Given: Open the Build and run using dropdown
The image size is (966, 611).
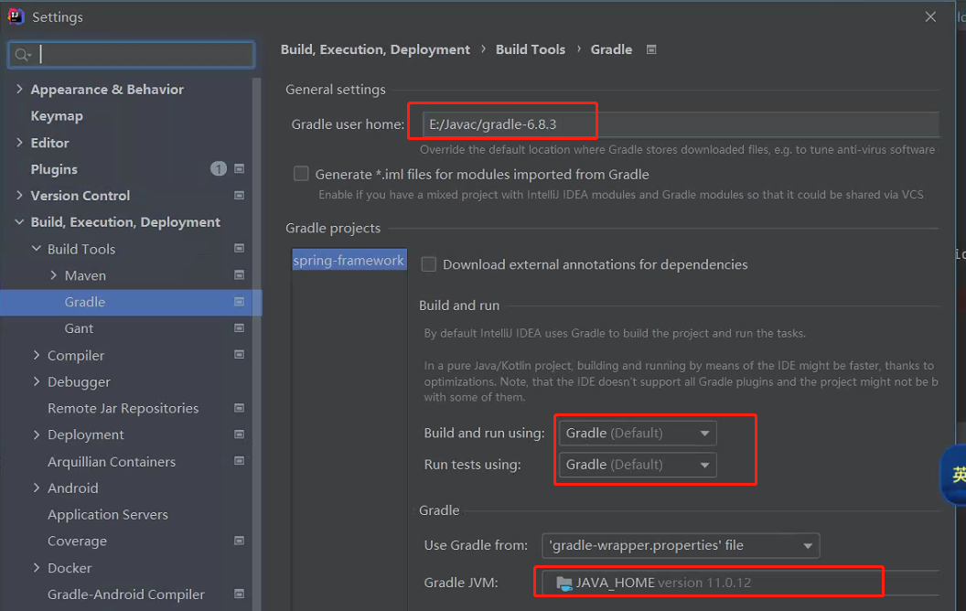Looking at the screenshot, I should (638, 433).
